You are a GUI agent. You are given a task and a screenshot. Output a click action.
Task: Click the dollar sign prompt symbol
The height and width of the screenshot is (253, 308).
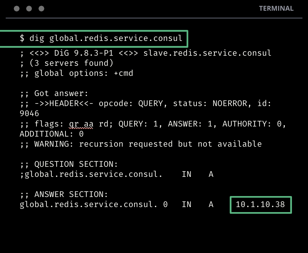22,38
